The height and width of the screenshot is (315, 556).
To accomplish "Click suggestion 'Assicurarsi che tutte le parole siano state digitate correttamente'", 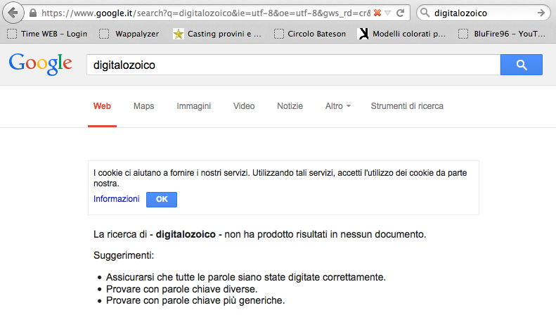I will 246,277.
